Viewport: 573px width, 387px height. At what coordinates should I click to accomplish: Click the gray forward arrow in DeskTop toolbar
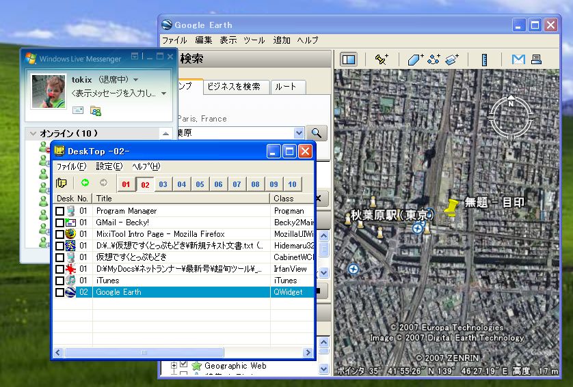(104, 183)
